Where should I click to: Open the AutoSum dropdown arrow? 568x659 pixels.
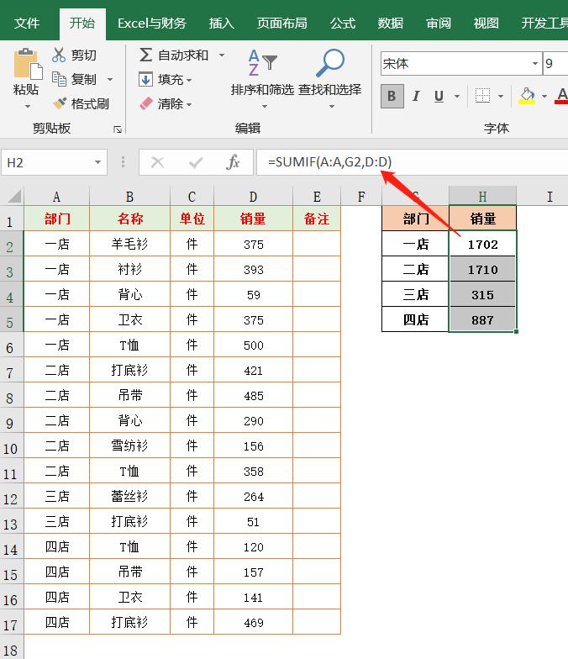click(222, 55)
